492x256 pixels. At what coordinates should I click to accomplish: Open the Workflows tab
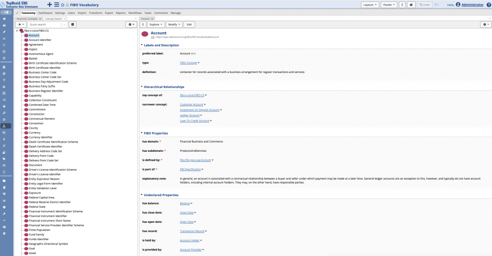pos(135,13)
